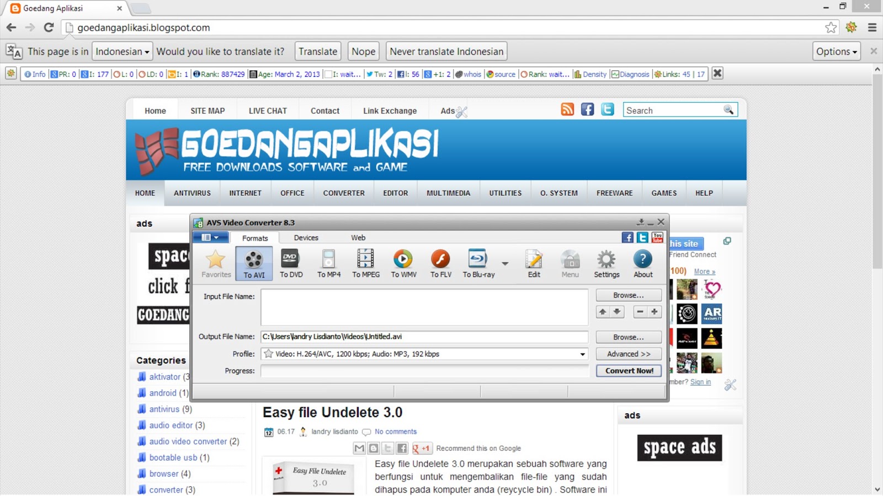Go back using the browser back arrow
883x496 pixels.
click(11, 27)
